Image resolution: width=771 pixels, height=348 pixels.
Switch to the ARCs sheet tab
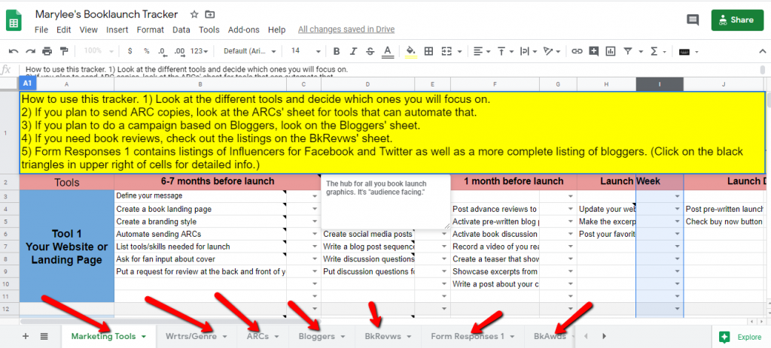coord(263,336)
